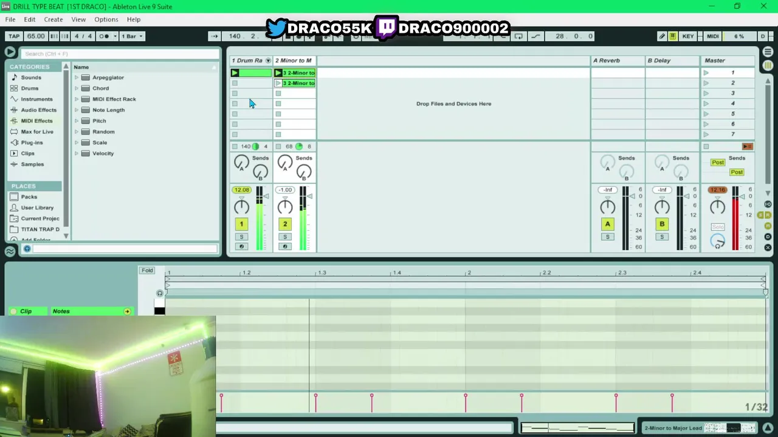Select Sounds category in browser
This screenshot has width=778, height=437.
[31, 78]
